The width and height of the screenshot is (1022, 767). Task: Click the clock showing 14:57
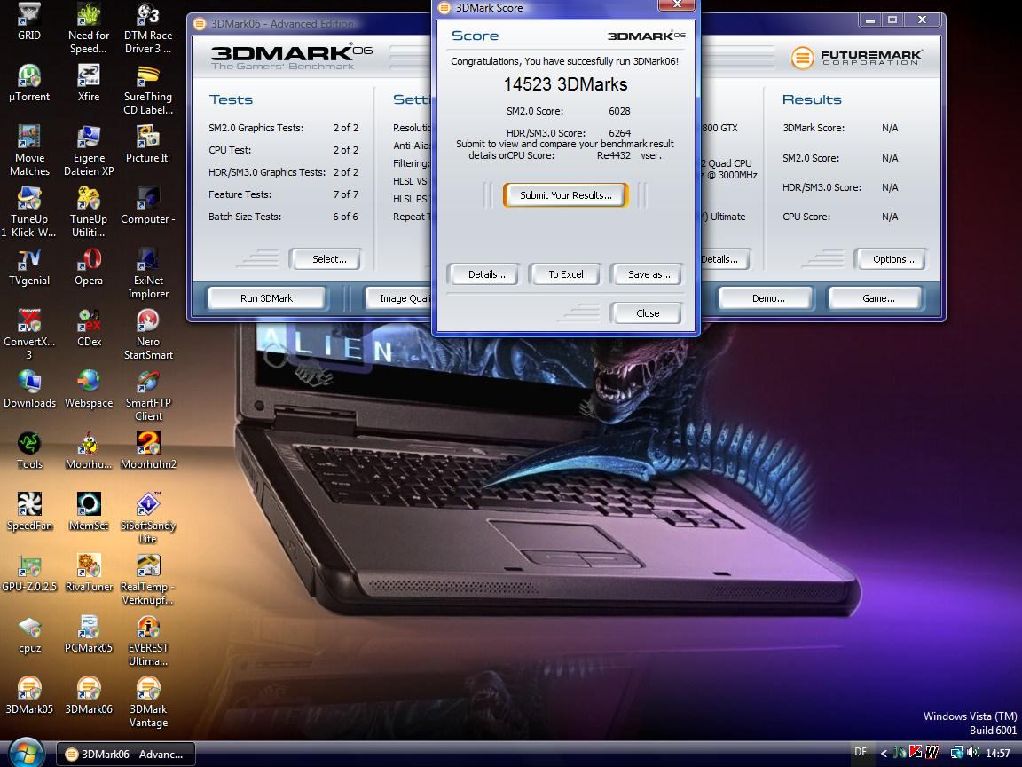(997, 754)
